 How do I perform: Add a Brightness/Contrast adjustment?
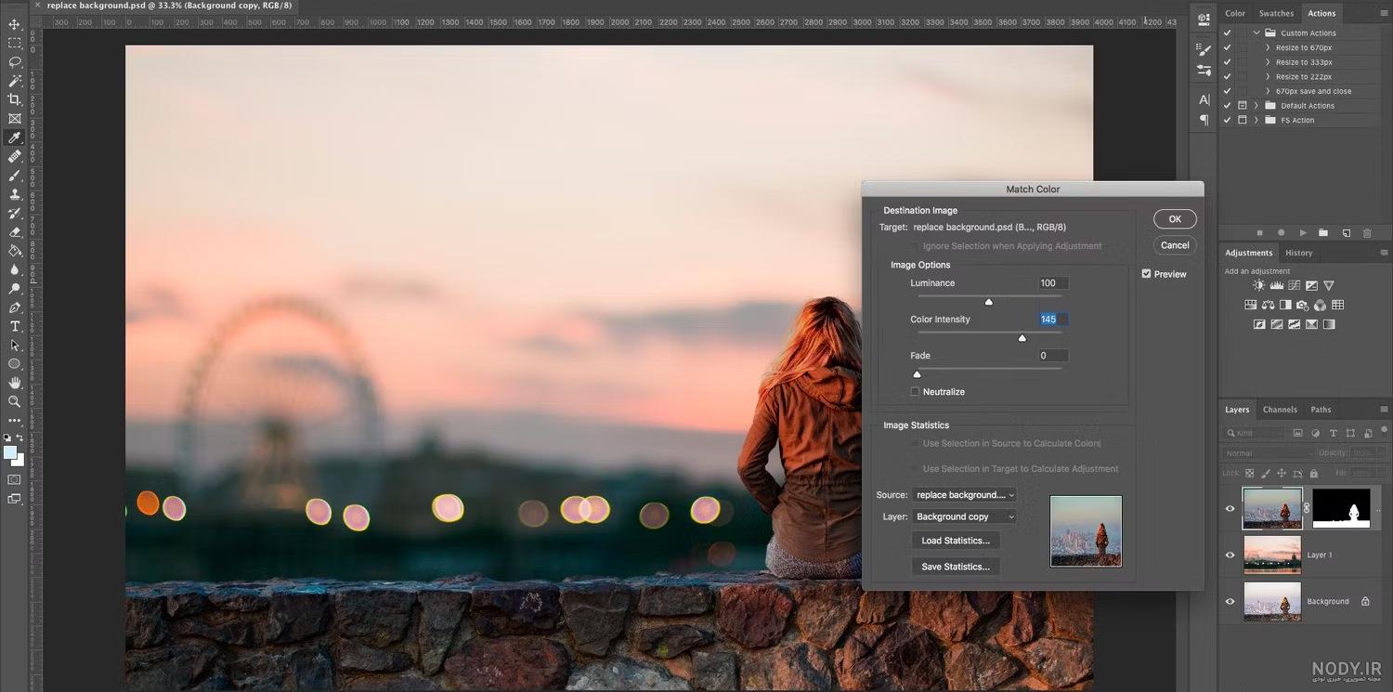1258,286
